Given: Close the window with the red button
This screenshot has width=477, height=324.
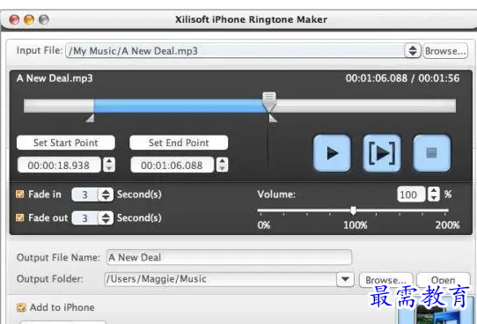Looking at the screenshot, I should 14,19.
